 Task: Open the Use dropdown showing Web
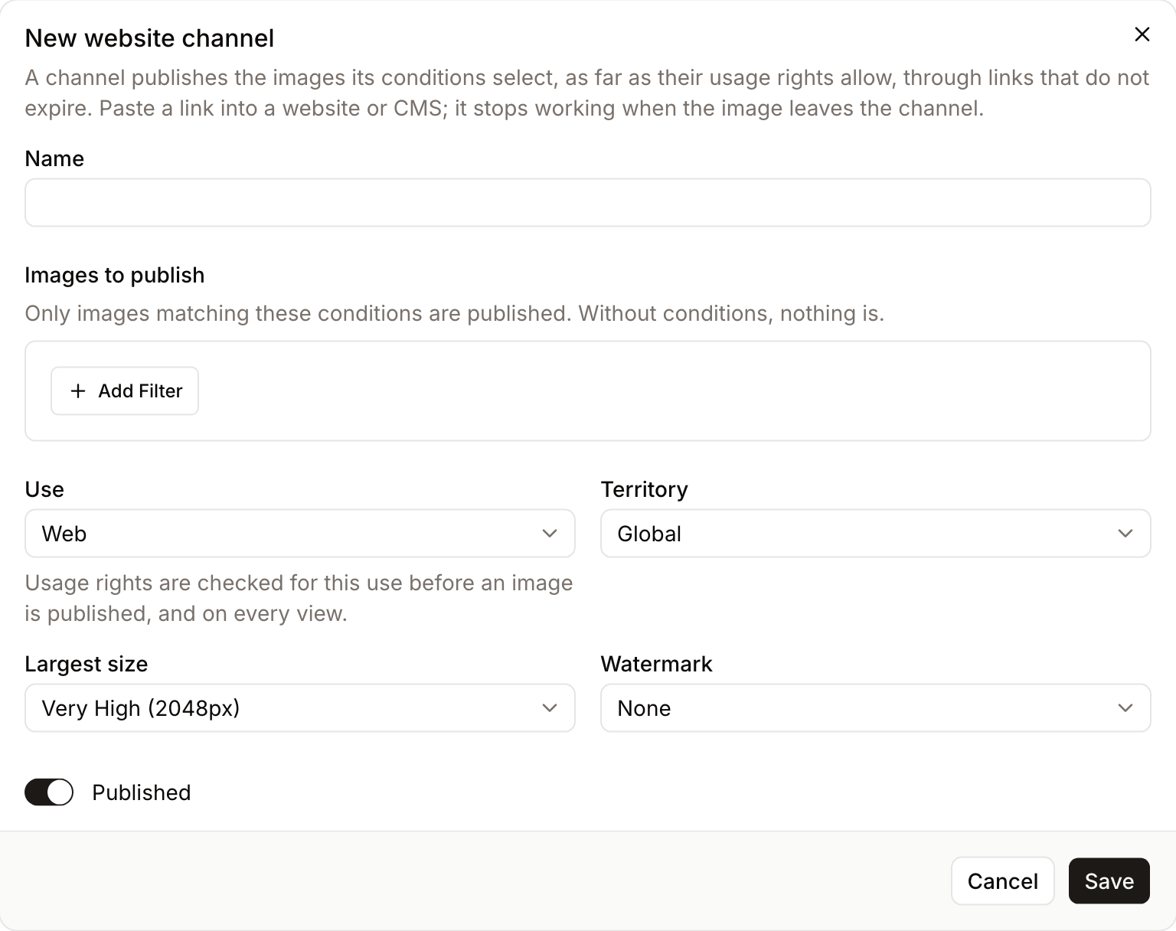[300, 534]
